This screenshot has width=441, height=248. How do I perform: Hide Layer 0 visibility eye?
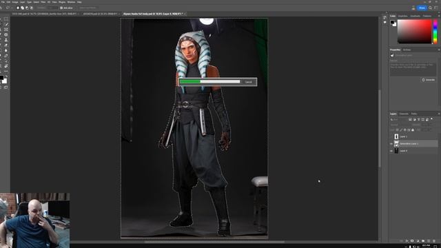[391, 151]
